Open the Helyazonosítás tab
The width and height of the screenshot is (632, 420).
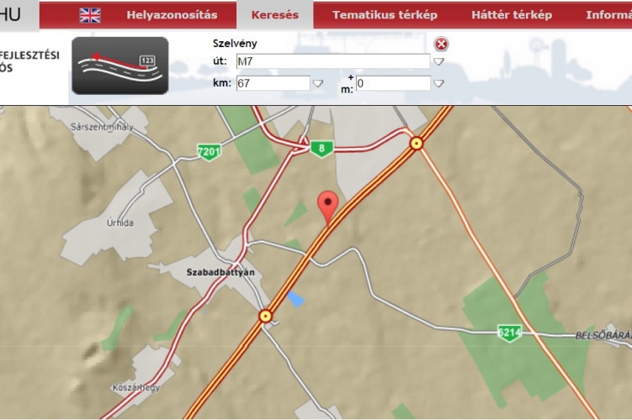[173, 15]
